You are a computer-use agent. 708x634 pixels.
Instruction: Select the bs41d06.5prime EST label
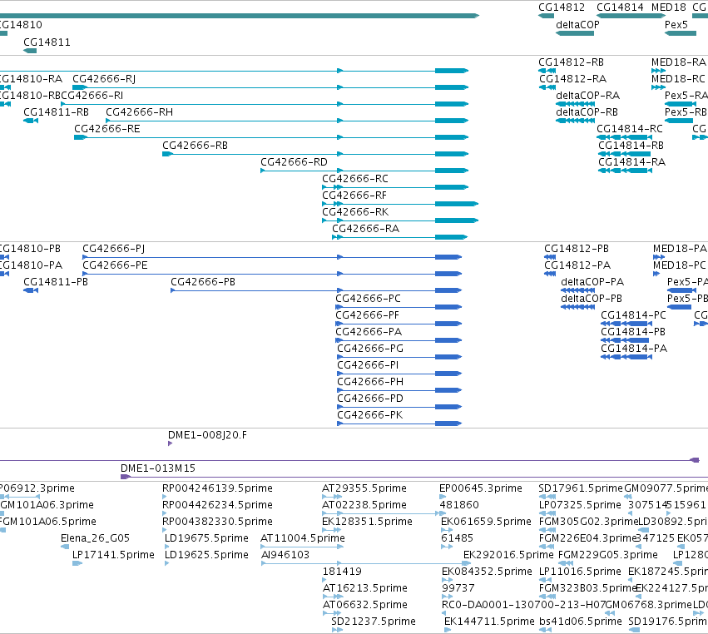580,622
